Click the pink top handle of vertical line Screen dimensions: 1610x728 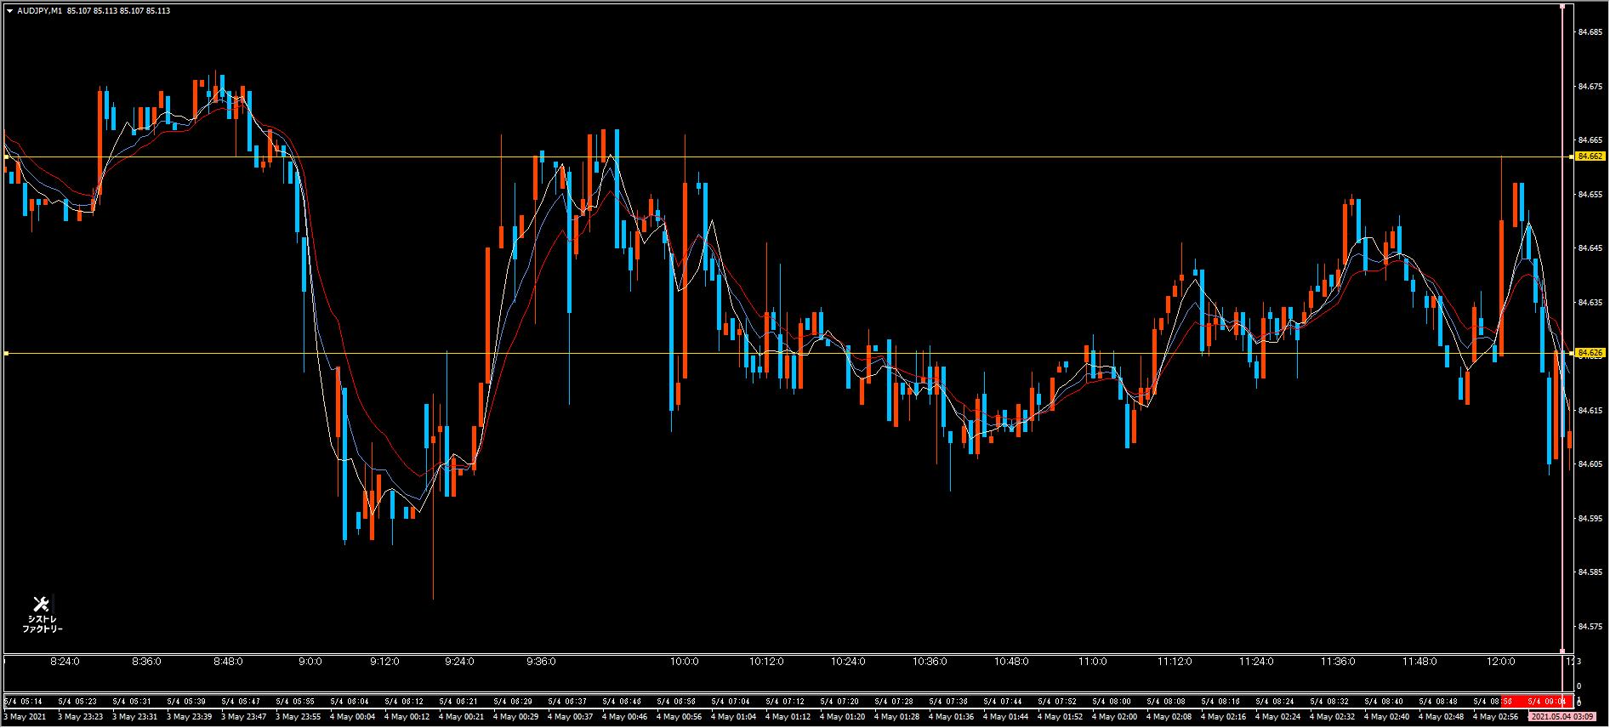[x=1563, y=8]
